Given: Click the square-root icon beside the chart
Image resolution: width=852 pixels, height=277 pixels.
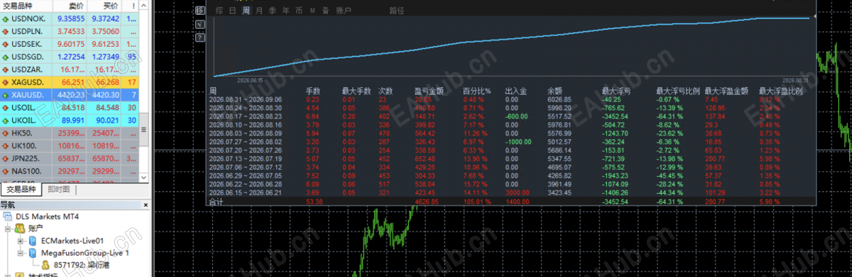Looking at the screenshot, I should pyautogui.click(x=200, y=25).
